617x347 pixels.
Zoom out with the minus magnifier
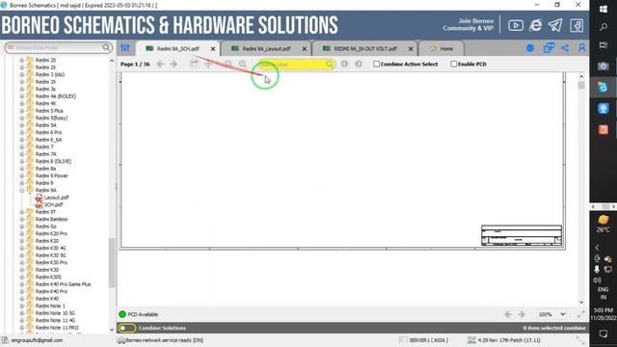click(228, 64)
